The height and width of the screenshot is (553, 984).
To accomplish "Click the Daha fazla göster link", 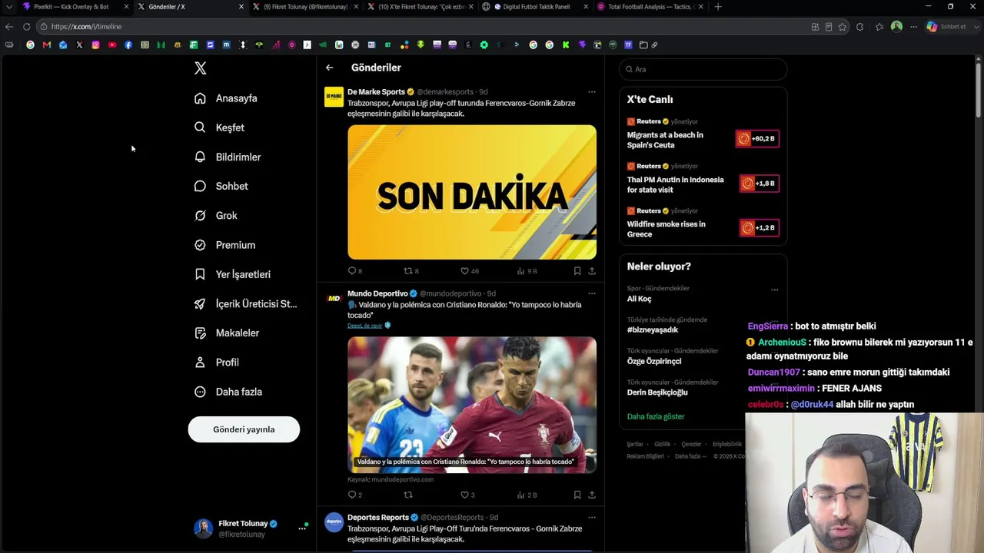I will pos(656,416).
